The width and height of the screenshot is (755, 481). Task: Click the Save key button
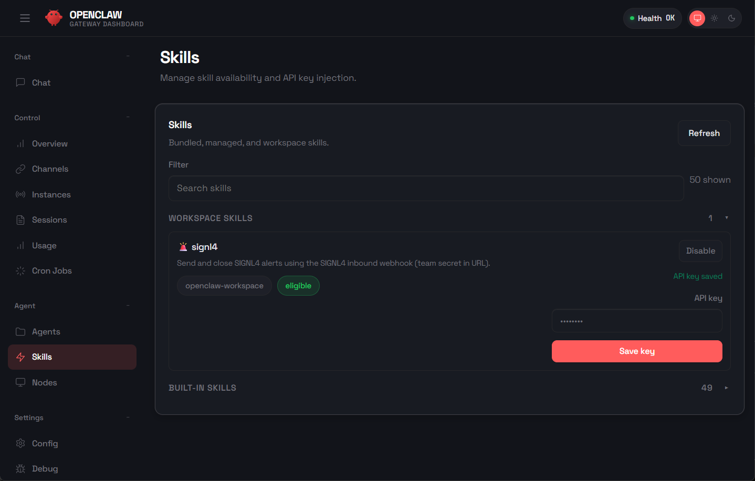636,351
